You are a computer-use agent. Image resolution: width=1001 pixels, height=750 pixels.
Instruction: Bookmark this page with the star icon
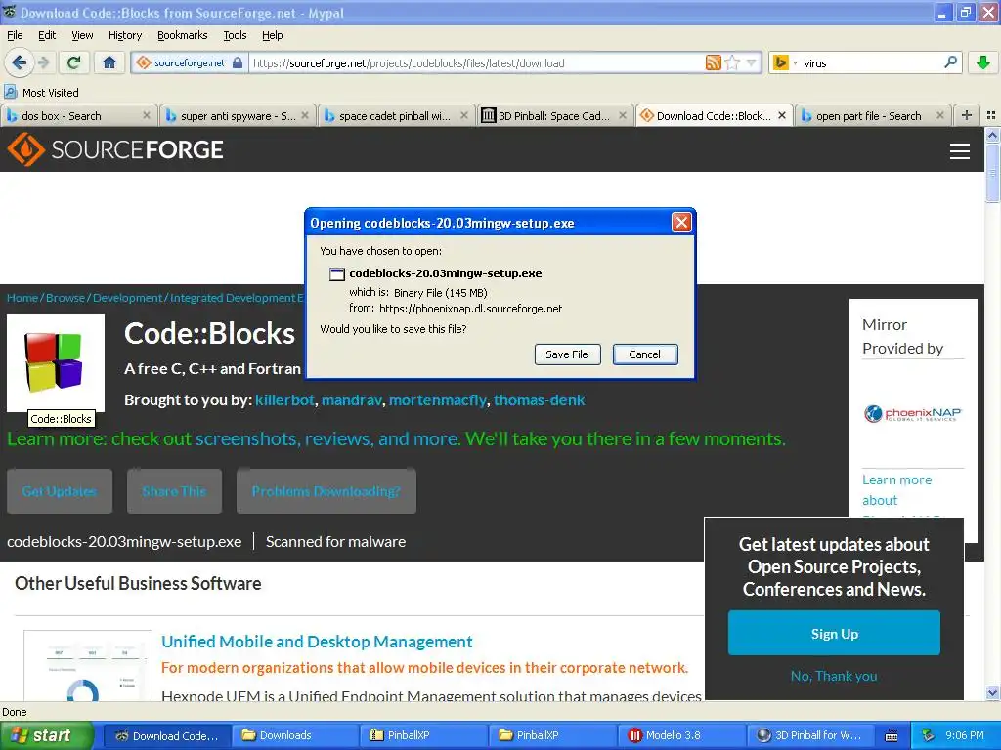click(x=732, y=62)
